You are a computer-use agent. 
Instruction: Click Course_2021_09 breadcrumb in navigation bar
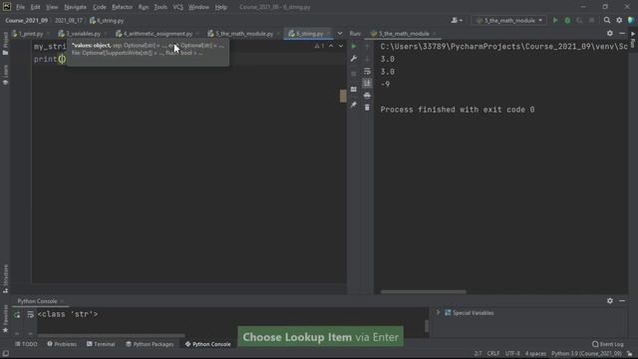point(27,20)
